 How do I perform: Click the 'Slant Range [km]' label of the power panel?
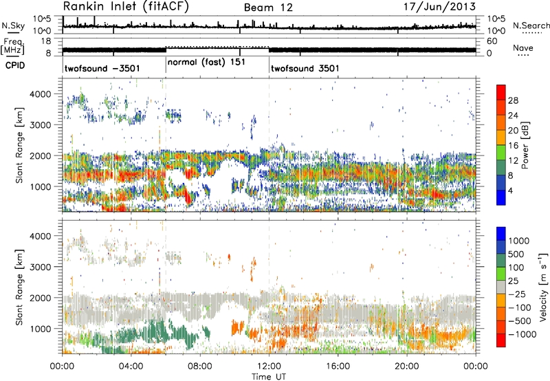tap(19, 145)
